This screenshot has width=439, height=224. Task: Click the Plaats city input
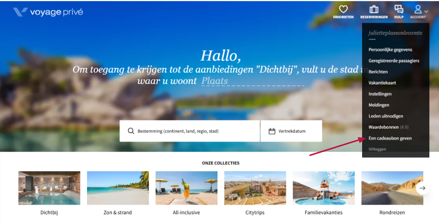pos(253,81)
